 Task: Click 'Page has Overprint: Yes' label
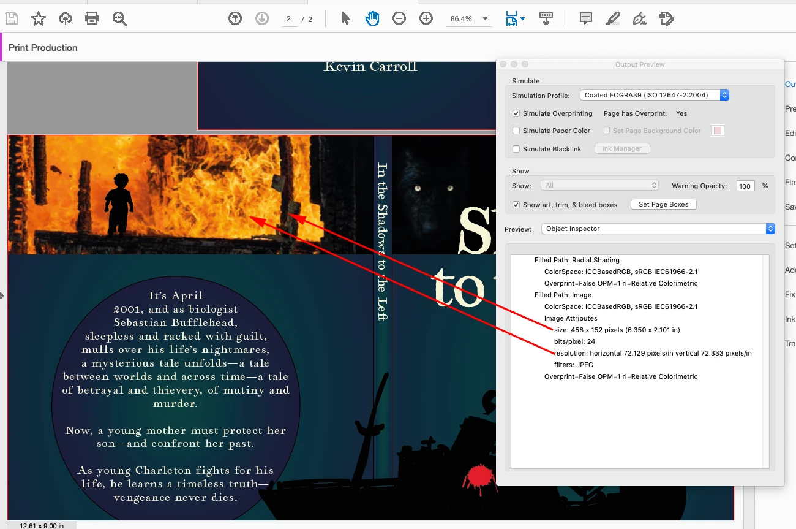click(x=645, y=113)
